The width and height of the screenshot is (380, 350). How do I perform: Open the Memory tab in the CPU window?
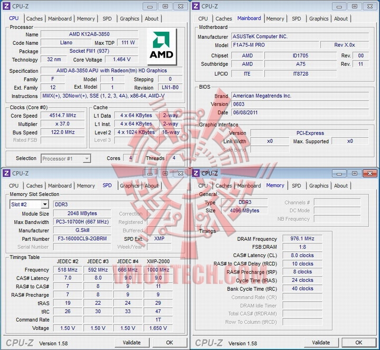pos(86,18)
